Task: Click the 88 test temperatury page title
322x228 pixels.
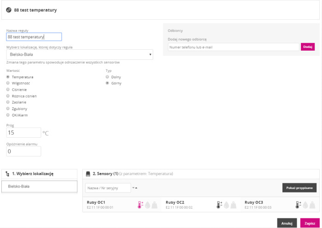Action: coord(35,10)
